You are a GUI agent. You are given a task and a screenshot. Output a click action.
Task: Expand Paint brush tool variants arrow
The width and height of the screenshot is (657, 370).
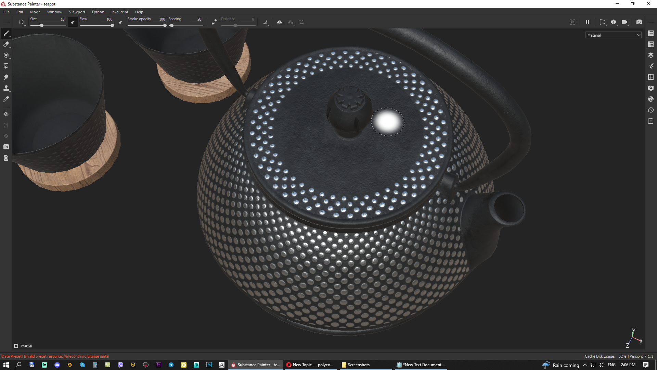point(10,37)
